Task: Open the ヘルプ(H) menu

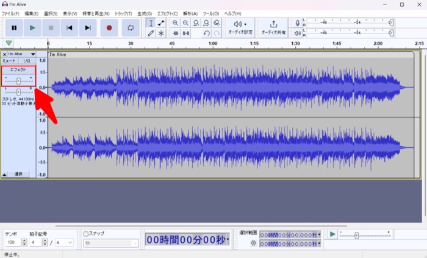Action: pos(232,13)
